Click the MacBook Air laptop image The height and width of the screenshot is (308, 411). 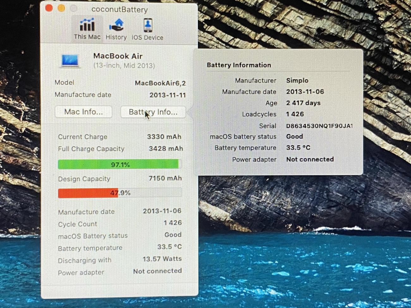coord(70,61)
